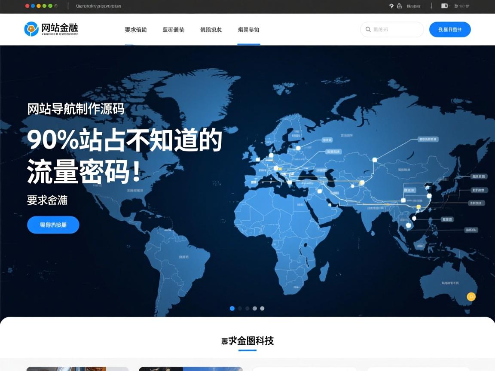
Task: Click the blue consultation button at top right
Action: tap(449, 29)
